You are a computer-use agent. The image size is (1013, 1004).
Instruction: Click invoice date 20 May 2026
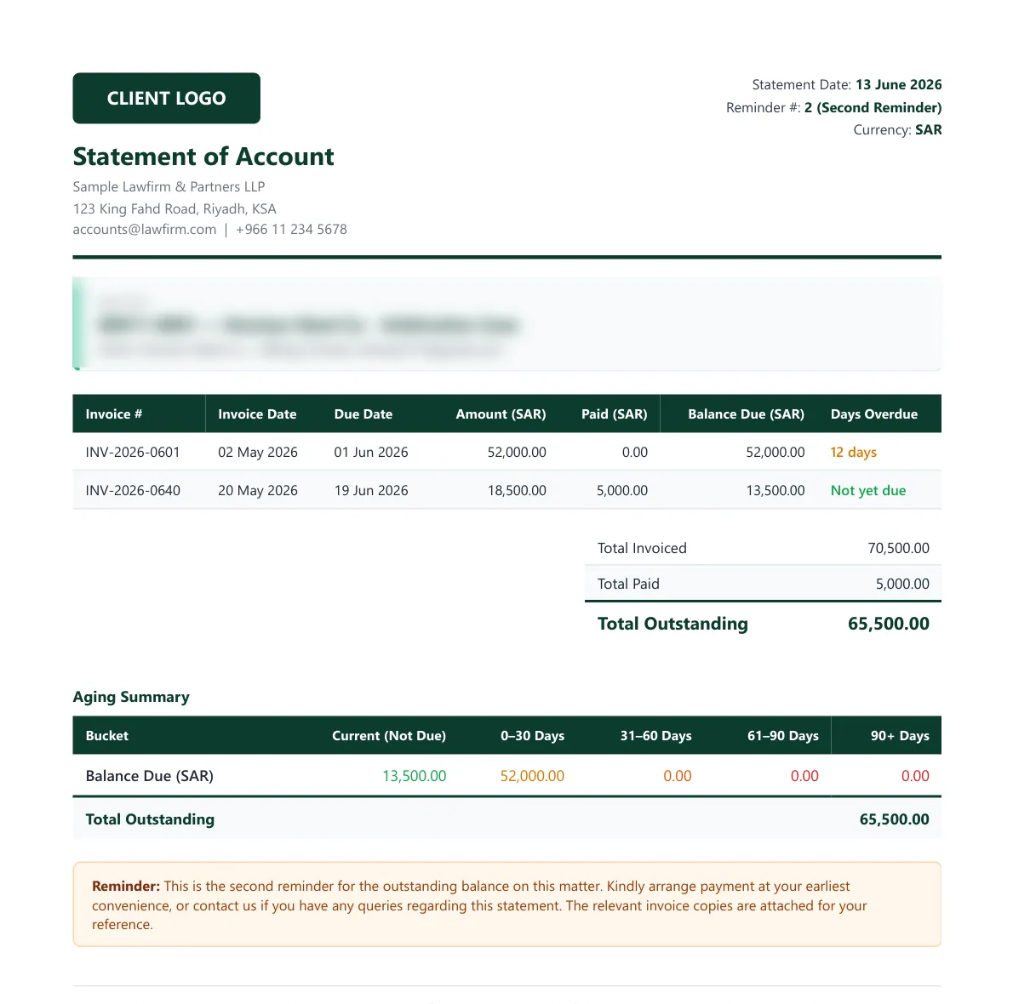point(258,490)
